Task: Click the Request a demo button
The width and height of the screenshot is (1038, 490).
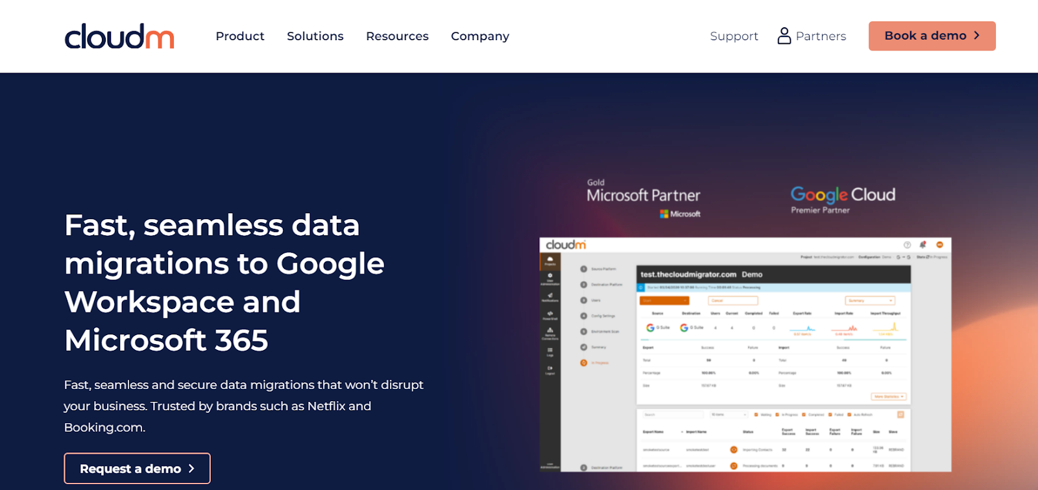Action: 137,468
